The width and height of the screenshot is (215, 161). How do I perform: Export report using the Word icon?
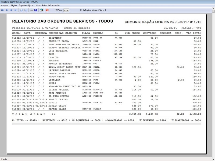coord(36,10)
